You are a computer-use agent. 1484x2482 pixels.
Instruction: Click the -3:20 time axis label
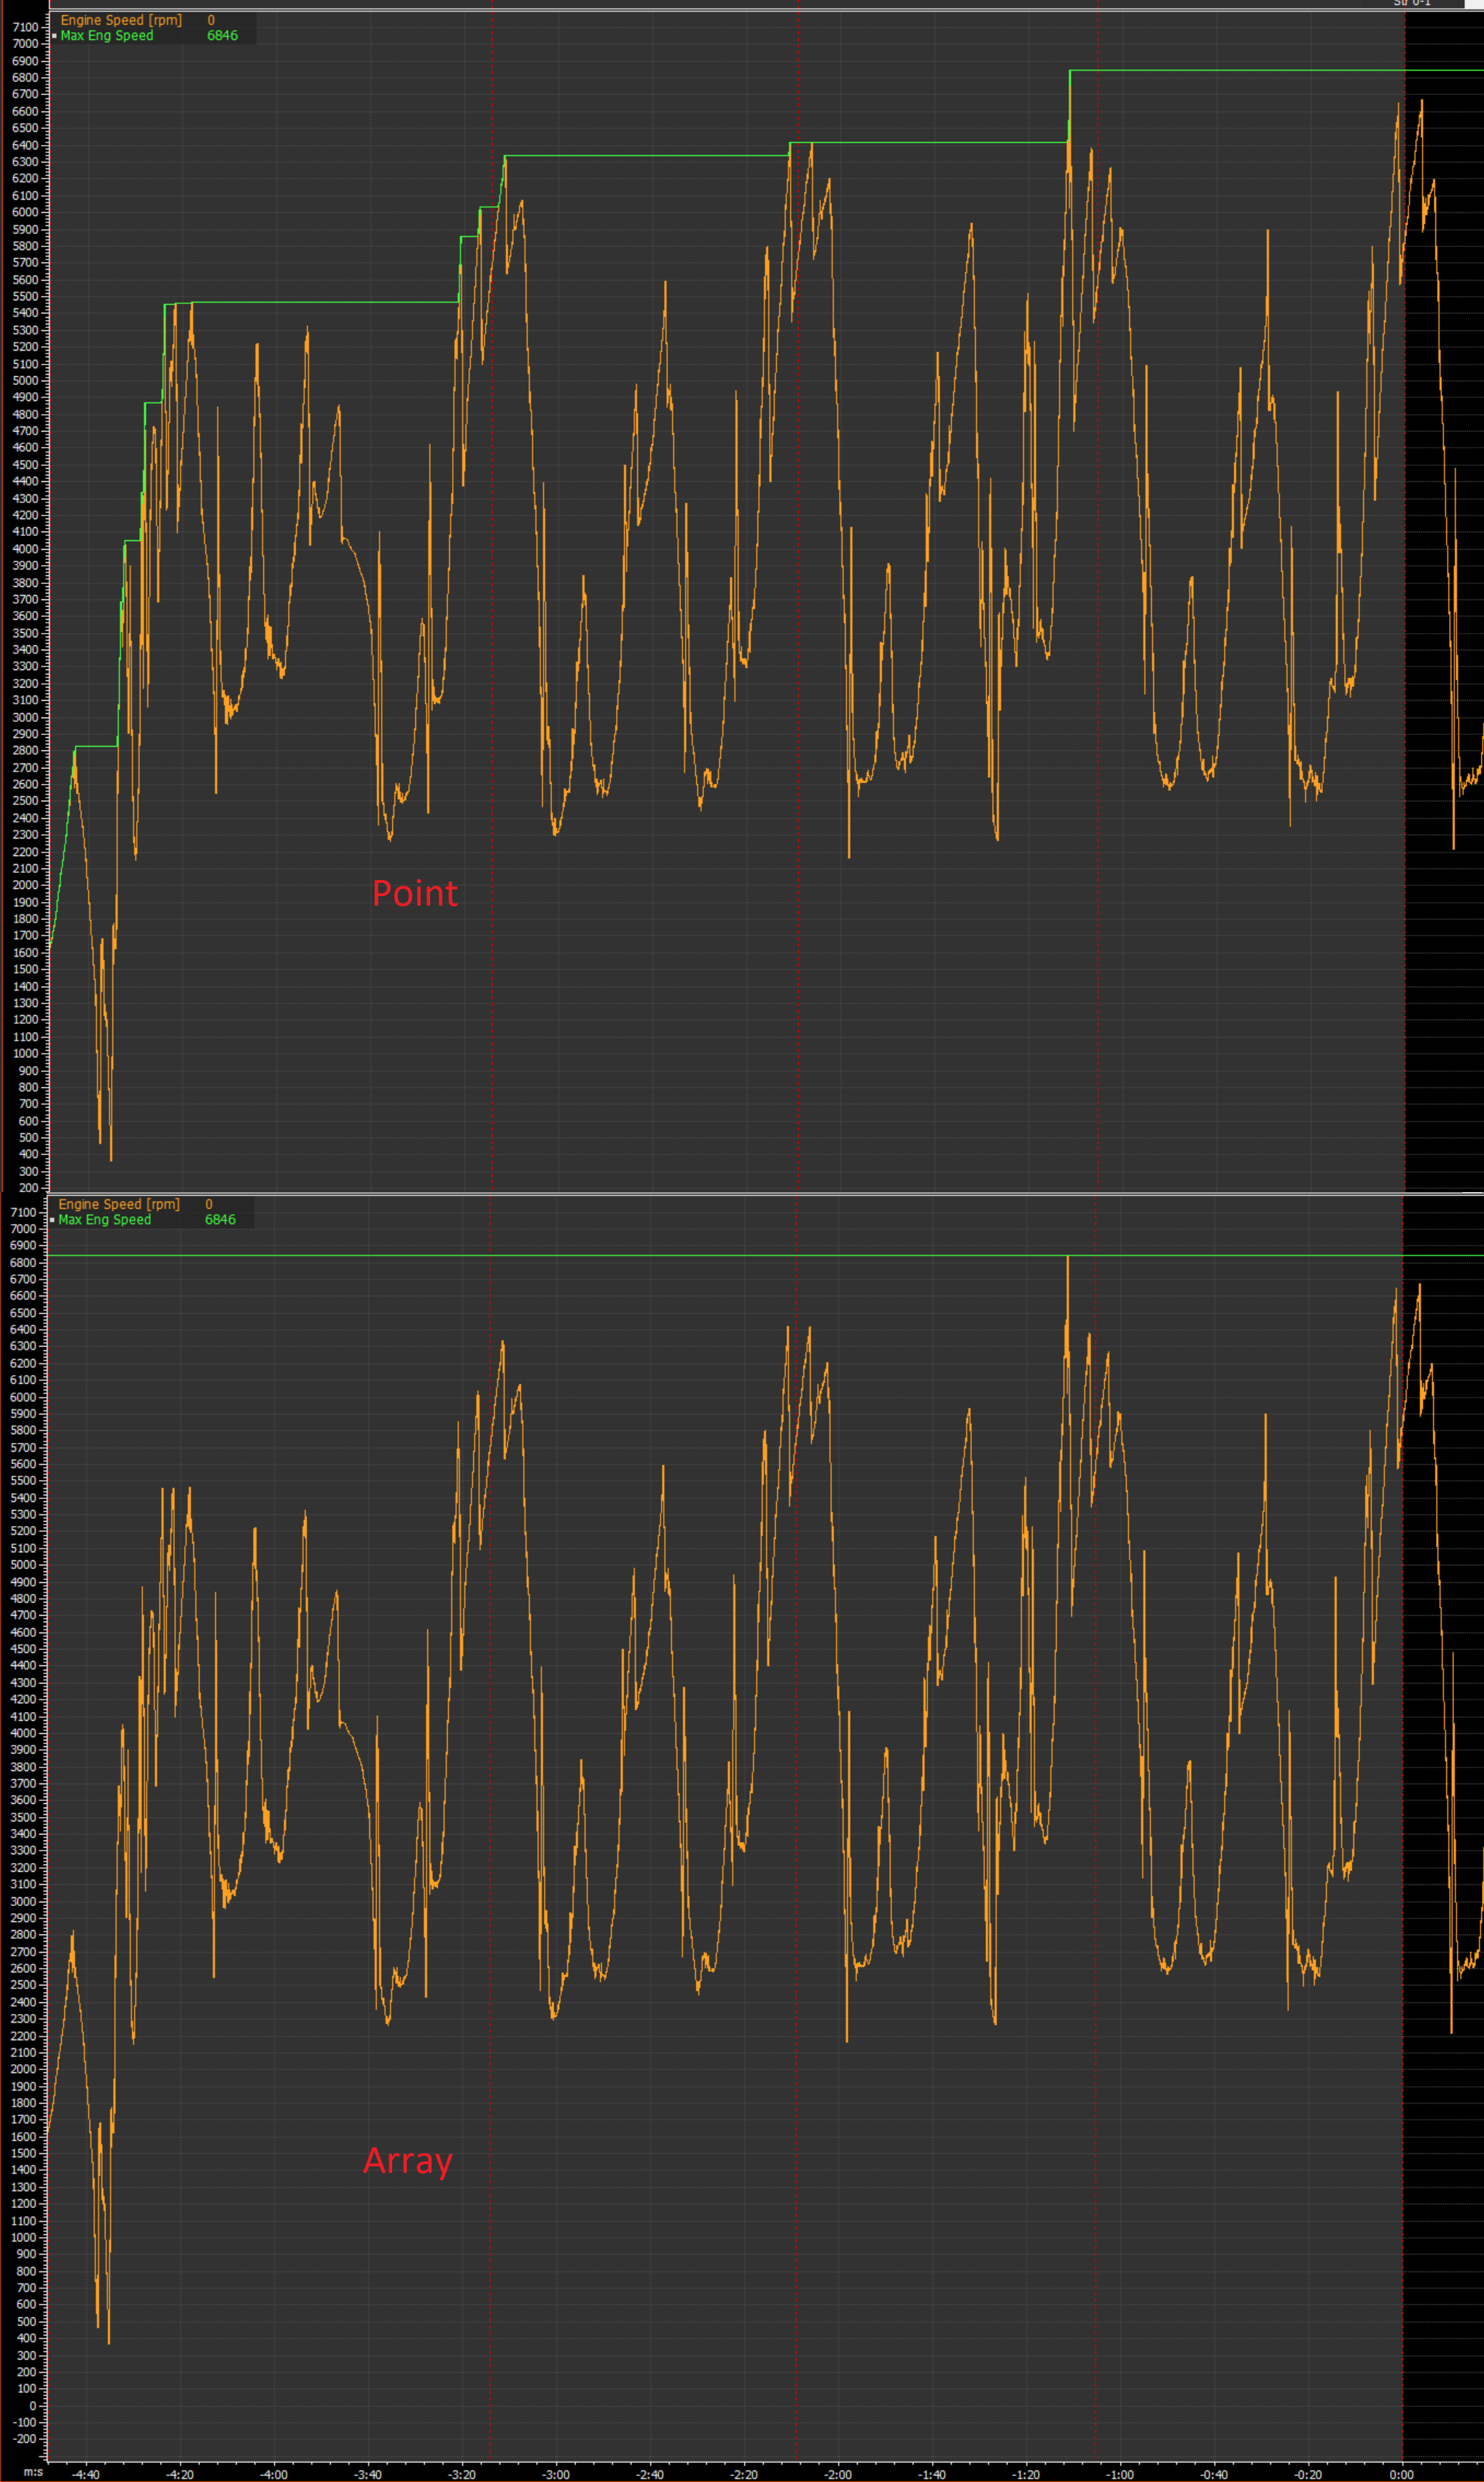tap(462, 2474)
